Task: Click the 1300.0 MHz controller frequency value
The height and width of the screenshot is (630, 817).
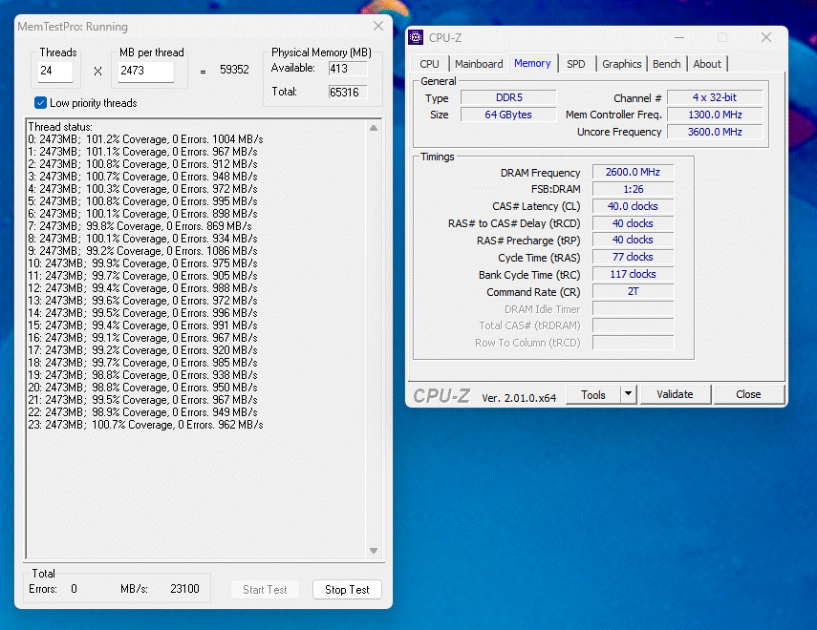Action: (715, 115)
